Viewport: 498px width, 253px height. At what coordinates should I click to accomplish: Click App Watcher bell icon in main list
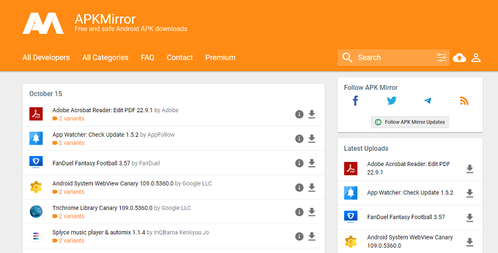coord(36,138)
